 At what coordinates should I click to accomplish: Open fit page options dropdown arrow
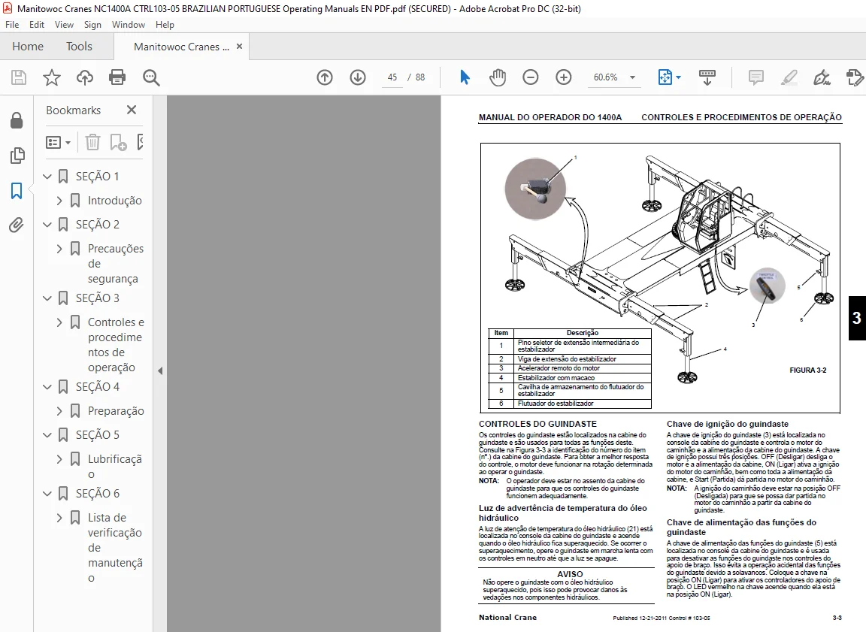[678, 77]
